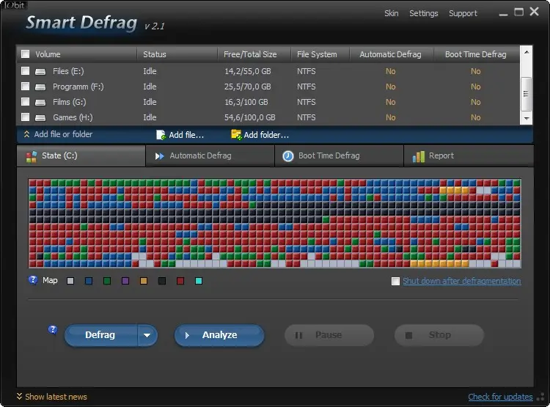Click the green map legend swatch
This screenshot has width=550, height=407.
107,281
